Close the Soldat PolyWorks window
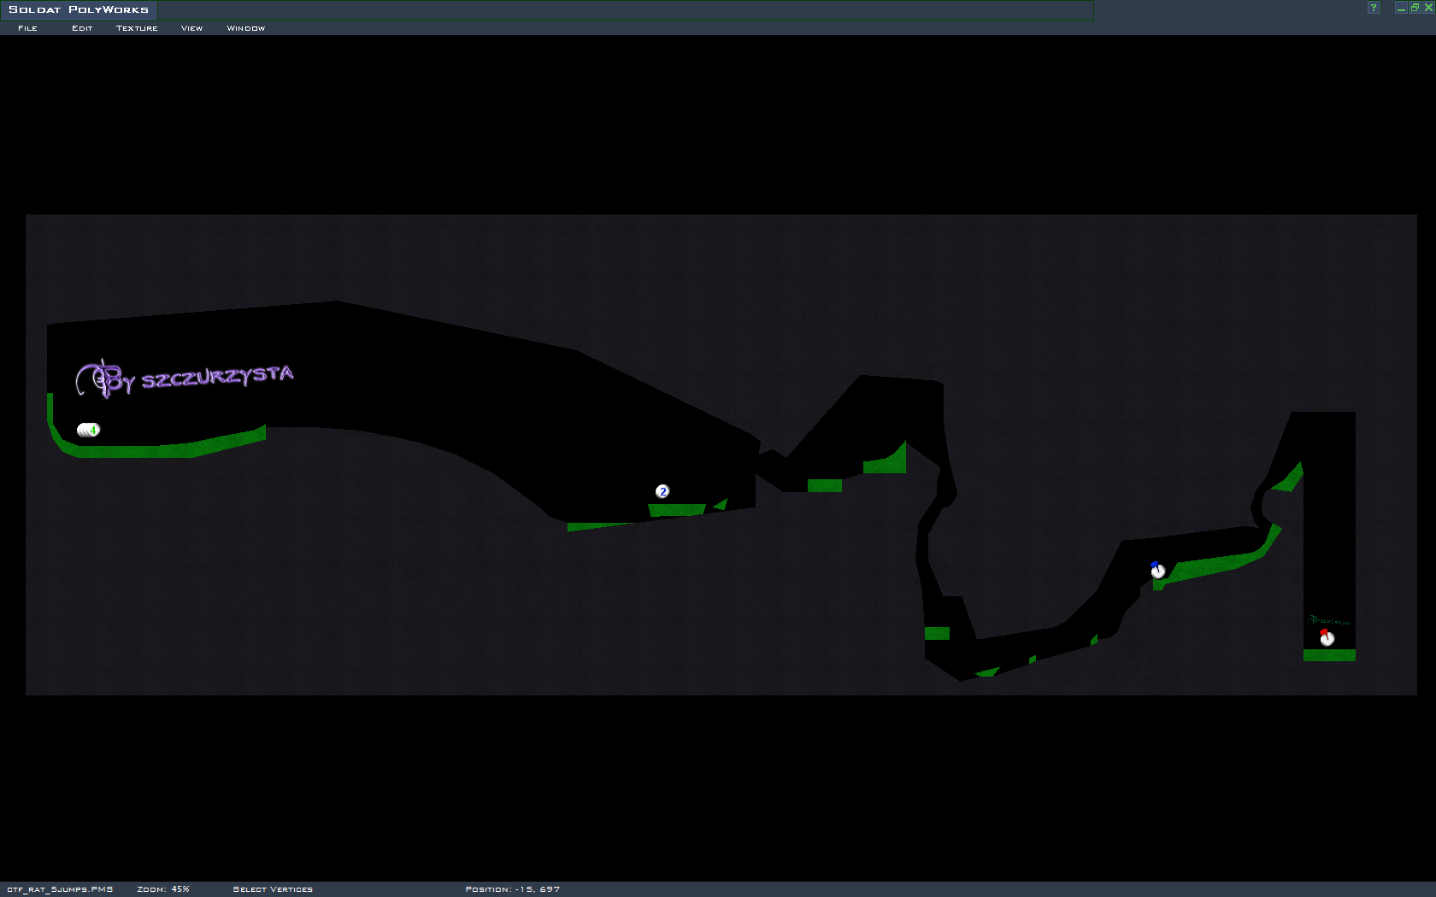This screenshot has height=897, width=1436. (1428, 8)
